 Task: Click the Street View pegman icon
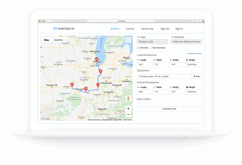point(128,99)
